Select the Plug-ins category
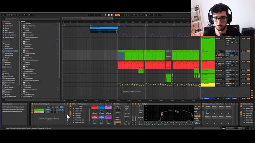Image resolution: width=255 pixels, height=143 pixels. (x=8, y=58)
